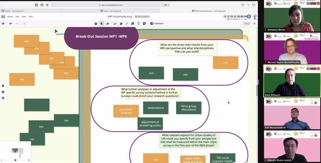Viewport: 321px width, 163px height.
Task: Select the 'qualitative analyses' orange note
Action: (126, 111)
